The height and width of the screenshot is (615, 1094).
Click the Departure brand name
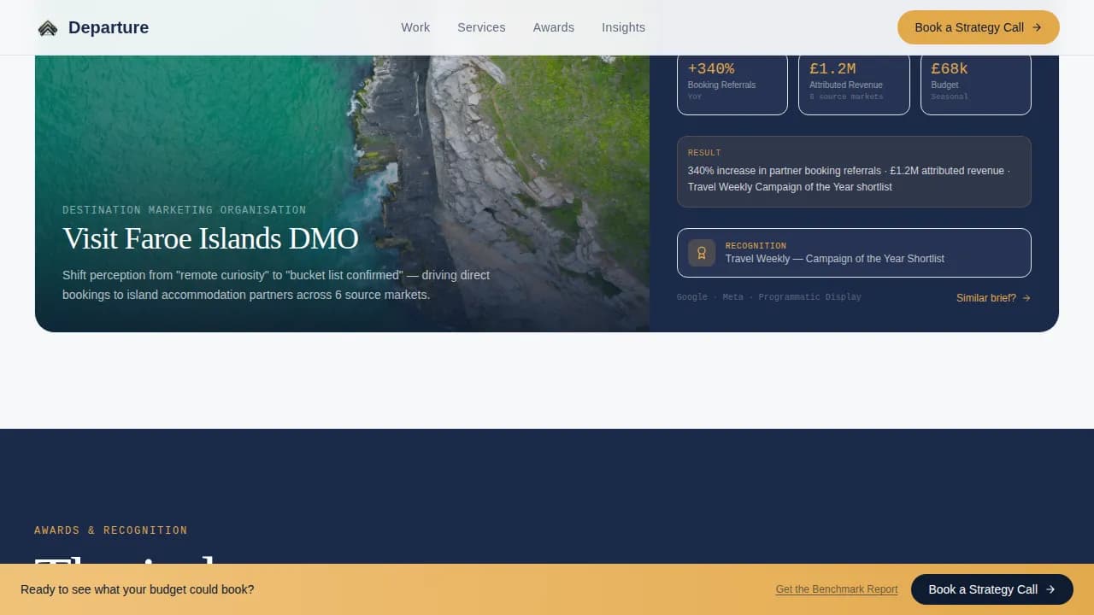coord(109,27)
